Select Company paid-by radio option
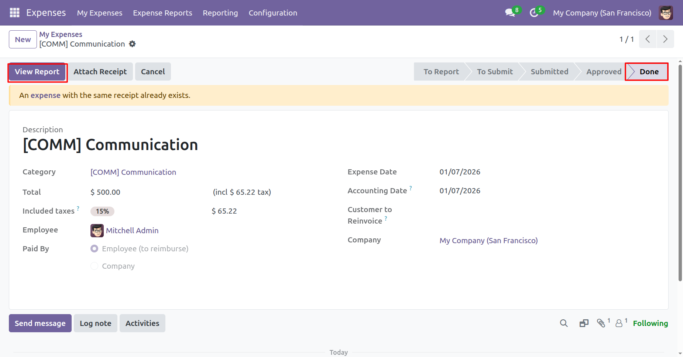The height and width of the screenshot is (357, 683). click(95, 266)
